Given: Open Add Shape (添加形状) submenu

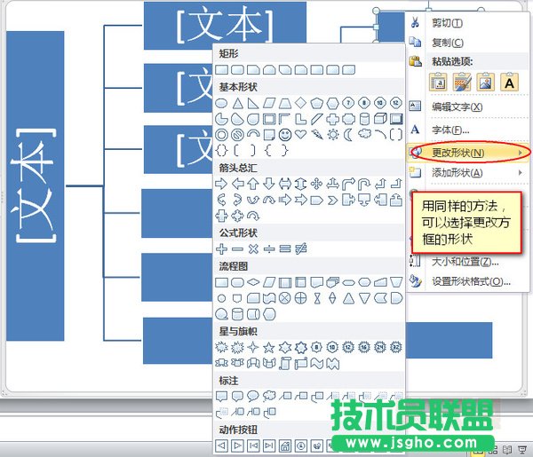Looking at the screenshot, I should (468, 173).
